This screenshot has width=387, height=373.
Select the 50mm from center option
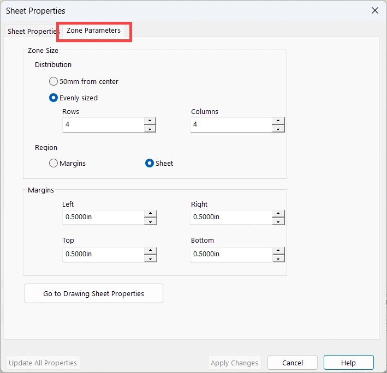[53, 81]
